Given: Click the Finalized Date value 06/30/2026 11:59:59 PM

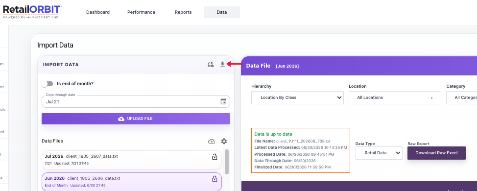Looking at the screenshot, I should pyautogui.click(x=307, y=167).
